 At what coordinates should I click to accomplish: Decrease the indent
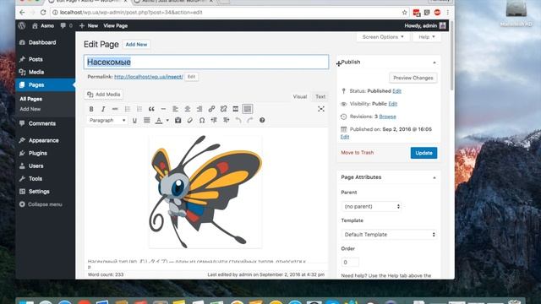(x=214, y=120)
